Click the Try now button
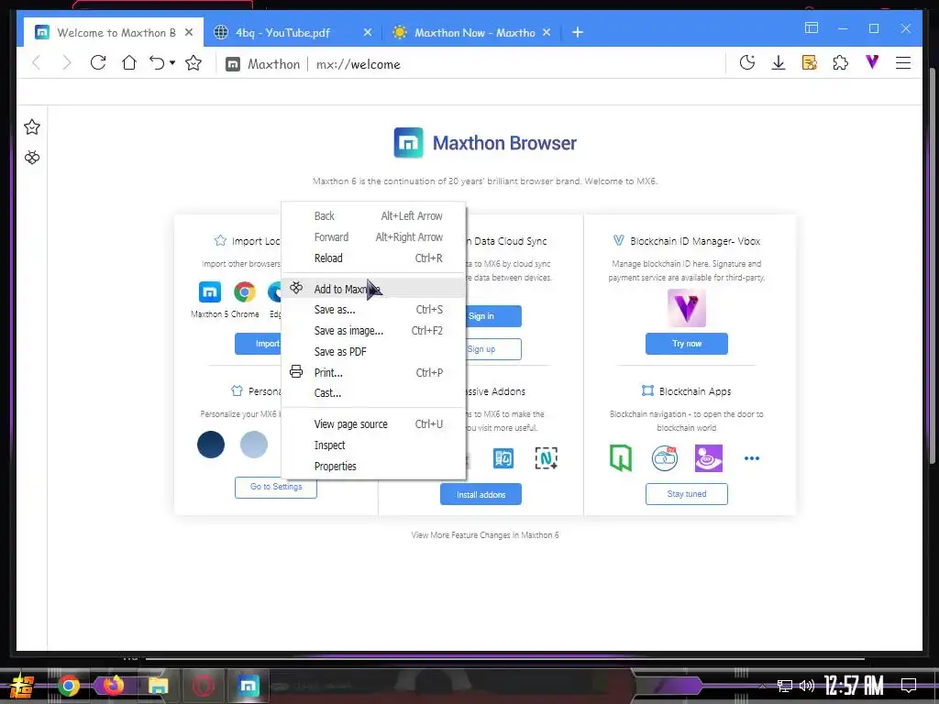The height and width of the screenshot is (704, 939). [686, 344]
